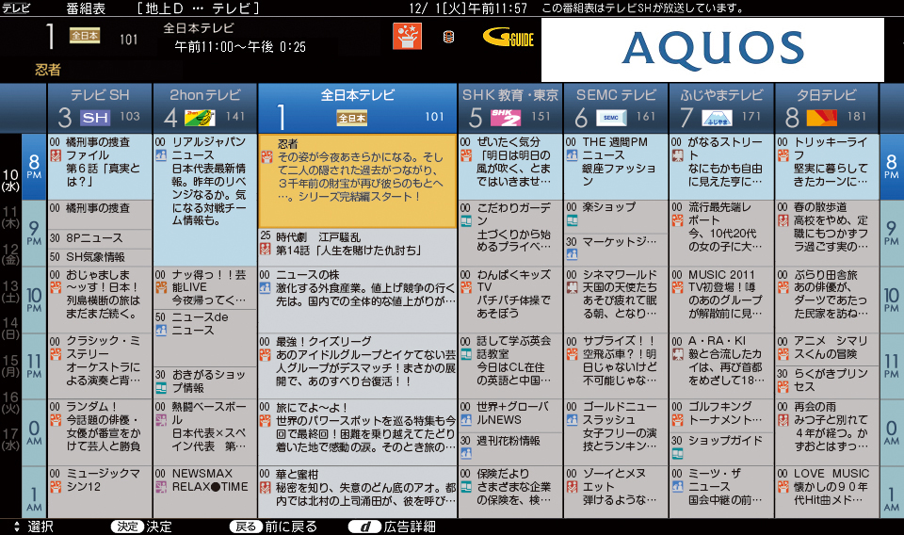904x535 pixels.
Task: Select the 週刊花粉情報 program
Action: point(510,448)
